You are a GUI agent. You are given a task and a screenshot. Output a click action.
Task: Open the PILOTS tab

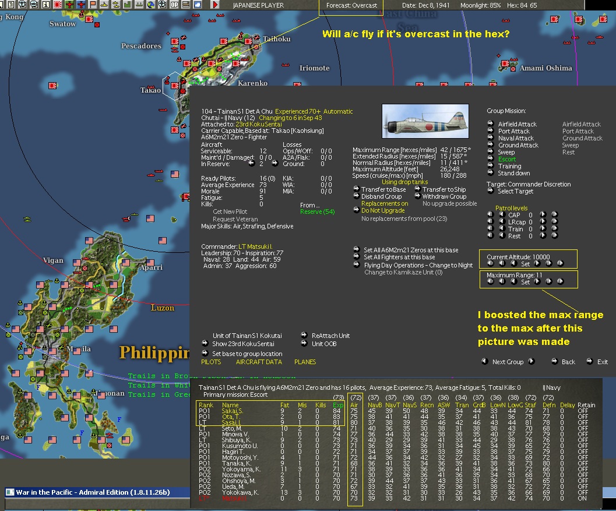pyautogui.click(x=211, y=362)
